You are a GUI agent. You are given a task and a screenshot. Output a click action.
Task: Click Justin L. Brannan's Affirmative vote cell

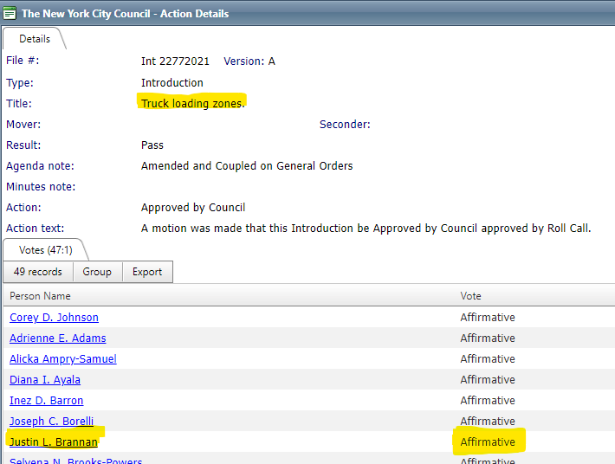[488, 442]
